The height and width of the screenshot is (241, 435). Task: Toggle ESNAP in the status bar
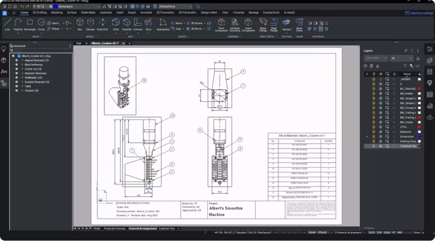click(x=312, y=233)
